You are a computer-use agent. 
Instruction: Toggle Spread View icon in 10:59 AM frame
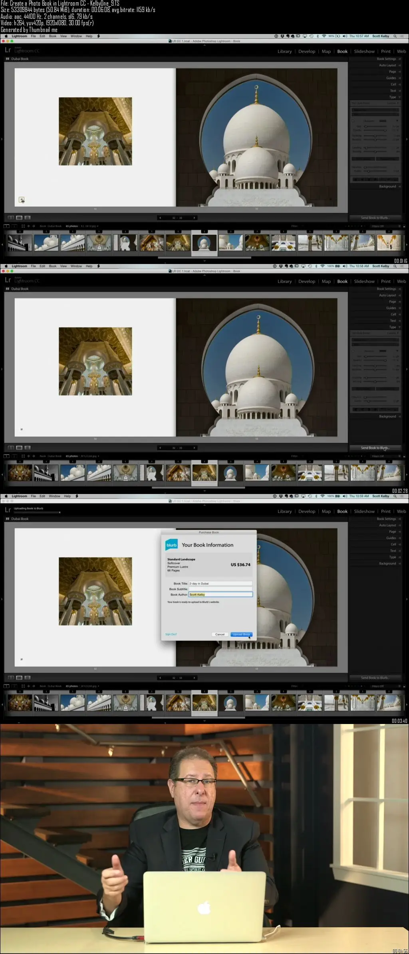[19, 678]
